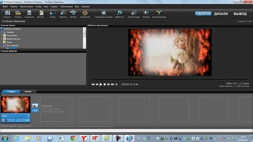This screenshot has height=142, width=253.
Task: Open the Звук menu
Action: point(46,7)
